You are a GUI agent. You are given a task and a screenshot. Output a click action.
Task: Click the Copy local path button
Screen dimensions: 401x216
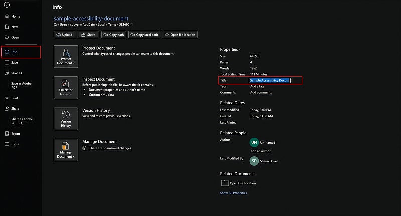(144, 35)
